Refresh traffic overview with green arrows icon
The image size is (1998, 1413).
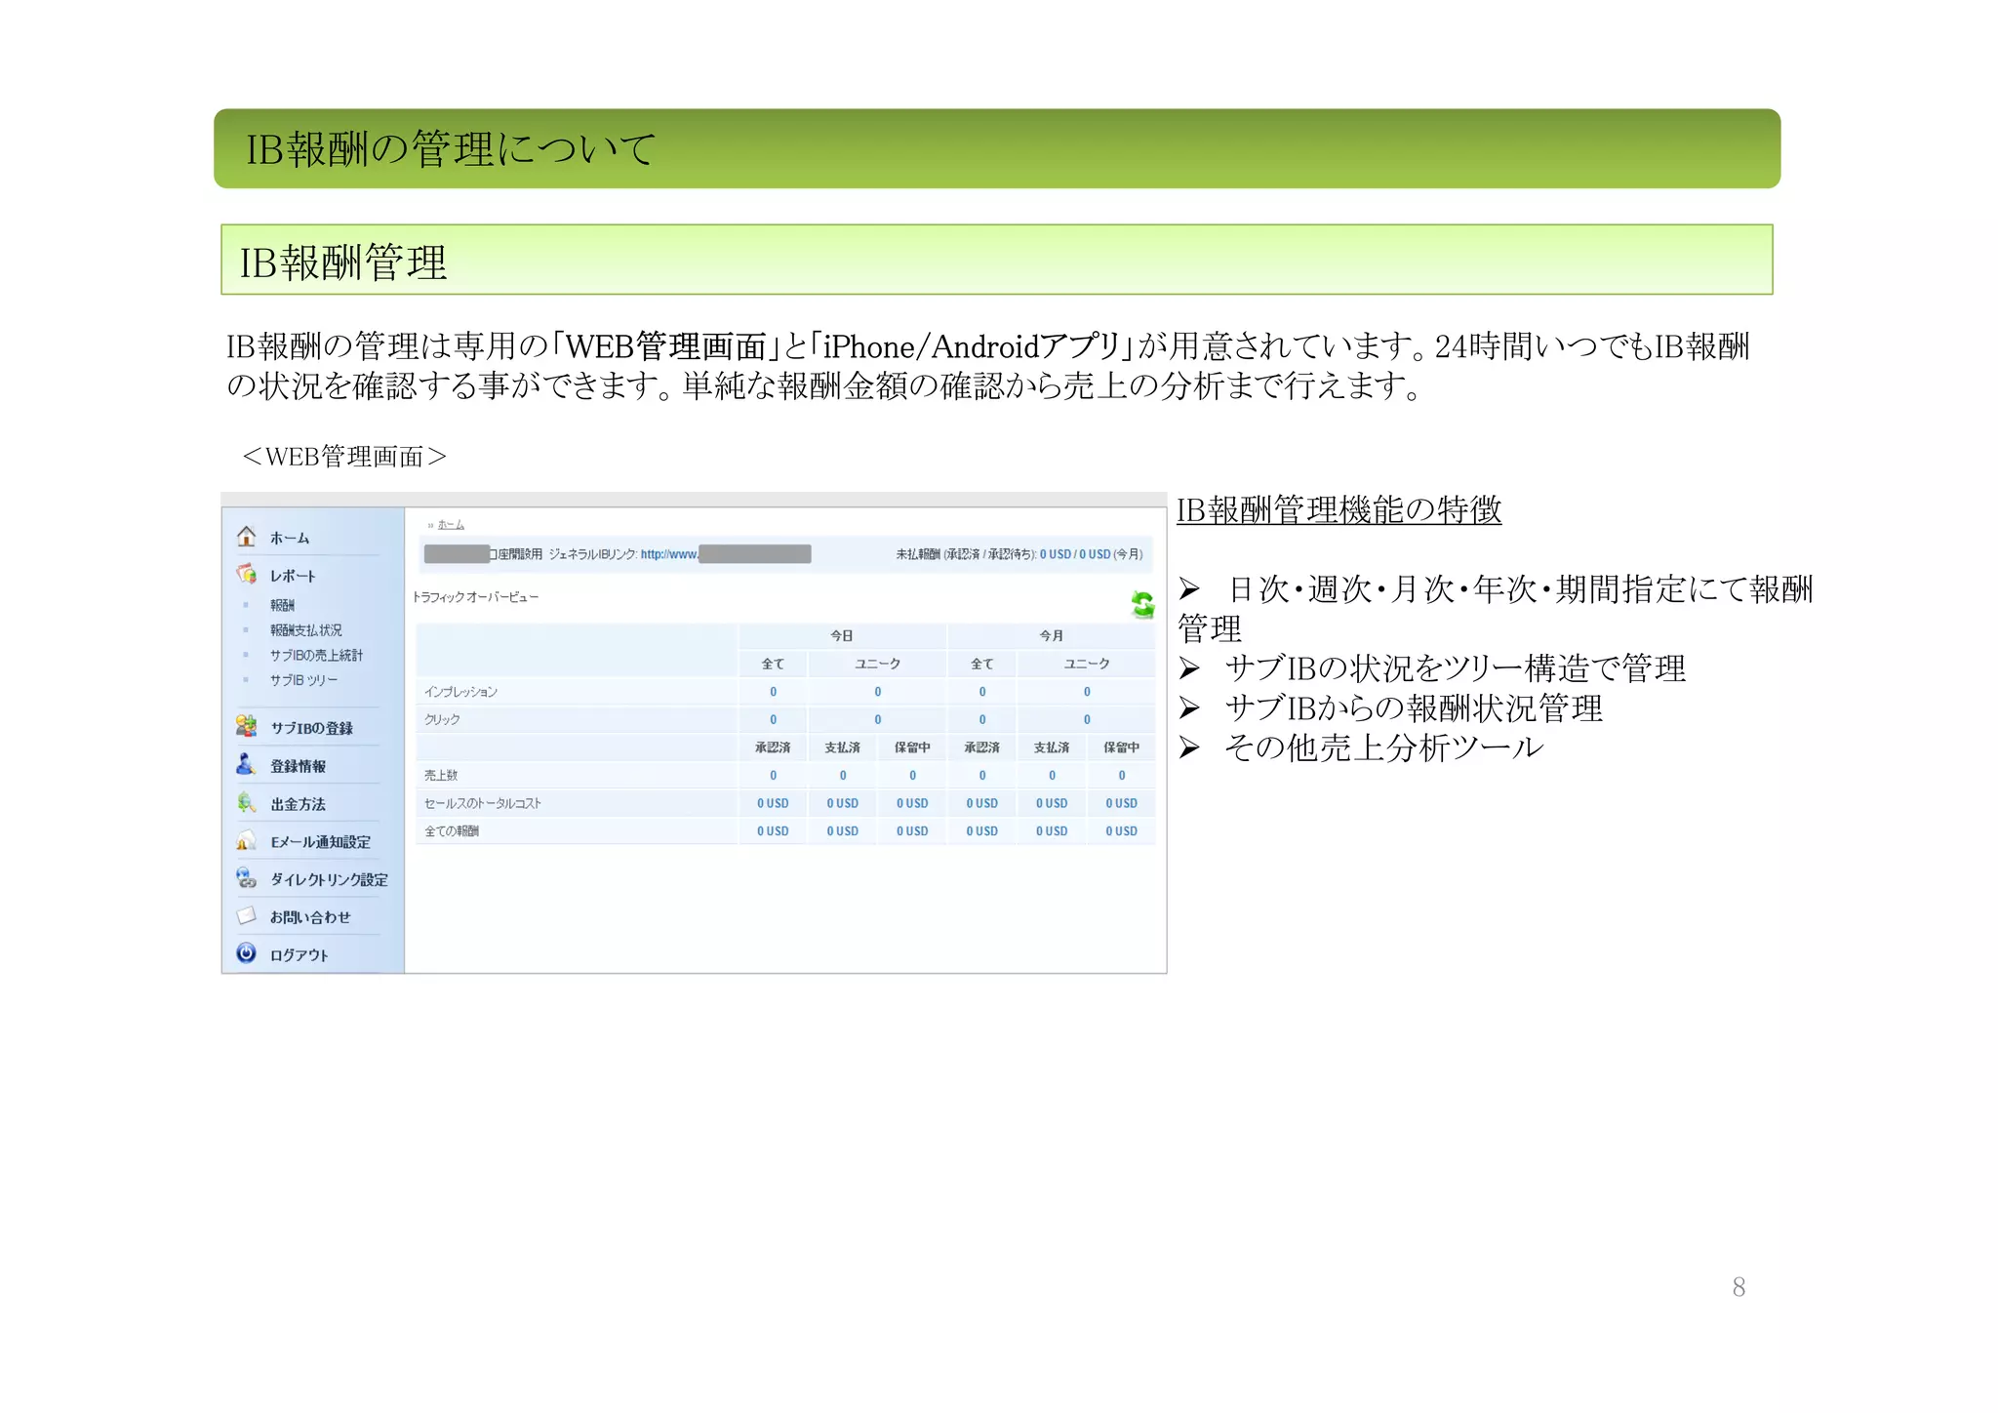(1142, 605)
